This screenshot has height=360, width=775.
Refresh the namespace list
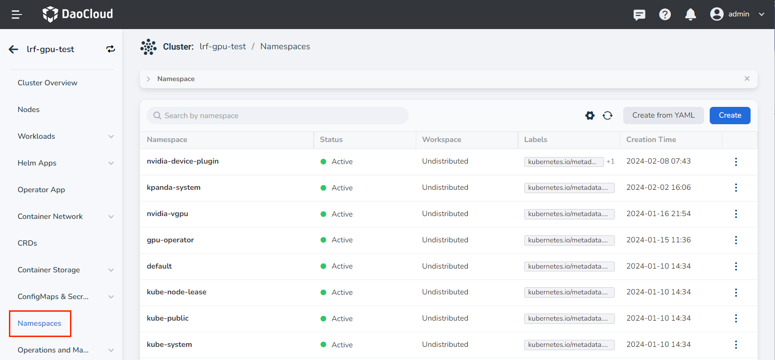(x=607, y=115)
